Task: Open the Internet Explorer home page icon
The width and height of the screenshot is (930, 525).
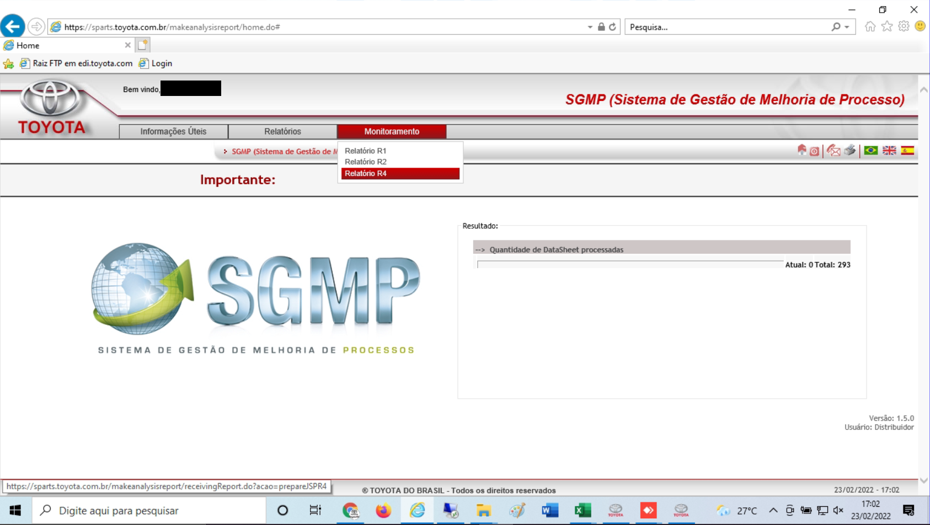Action: tap(870, 26)
